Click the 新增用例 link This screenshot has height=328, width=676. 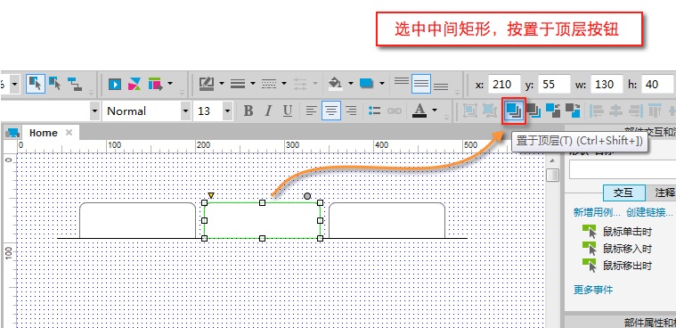click(597, 212)
